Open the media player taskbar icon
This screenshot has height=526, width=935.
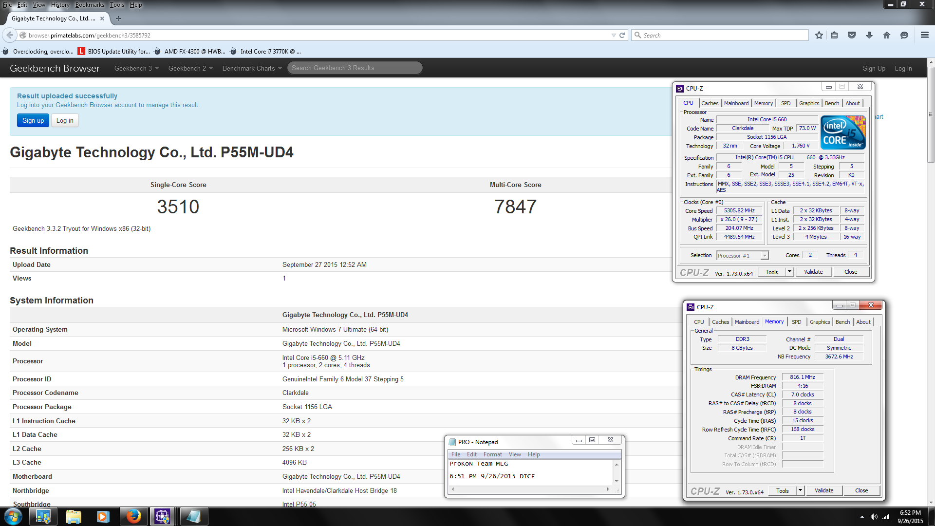tap(103, 516)
